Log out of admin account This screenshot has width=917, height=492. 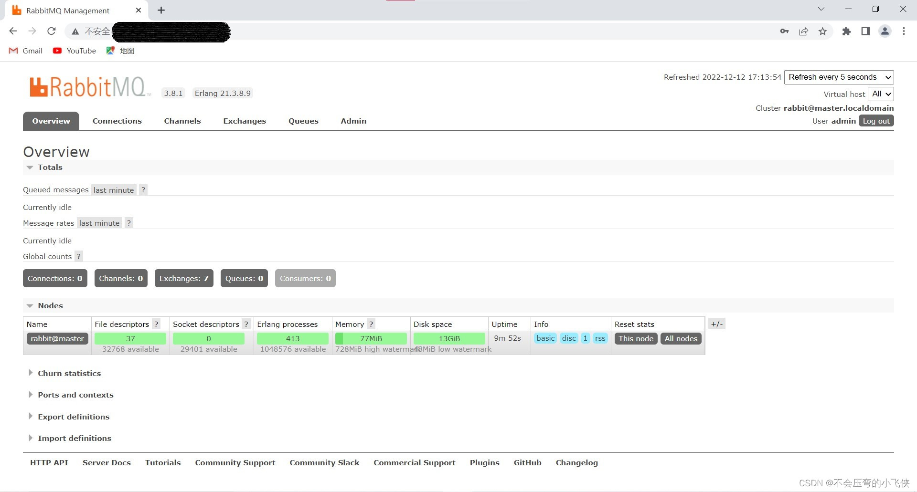click(876, 121)
